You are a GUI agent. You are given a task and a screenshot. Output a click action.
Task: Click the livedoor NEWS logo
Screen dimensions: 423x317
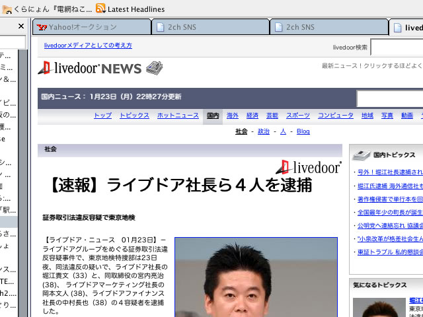(90, 68)
